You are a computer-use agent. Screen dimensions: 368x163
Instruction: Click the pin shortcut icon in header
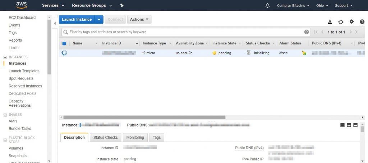pyautogui.click(x=122, y=5)
